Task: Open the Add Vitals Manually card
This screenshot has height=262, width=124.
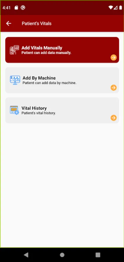Action: click(62, 50)
